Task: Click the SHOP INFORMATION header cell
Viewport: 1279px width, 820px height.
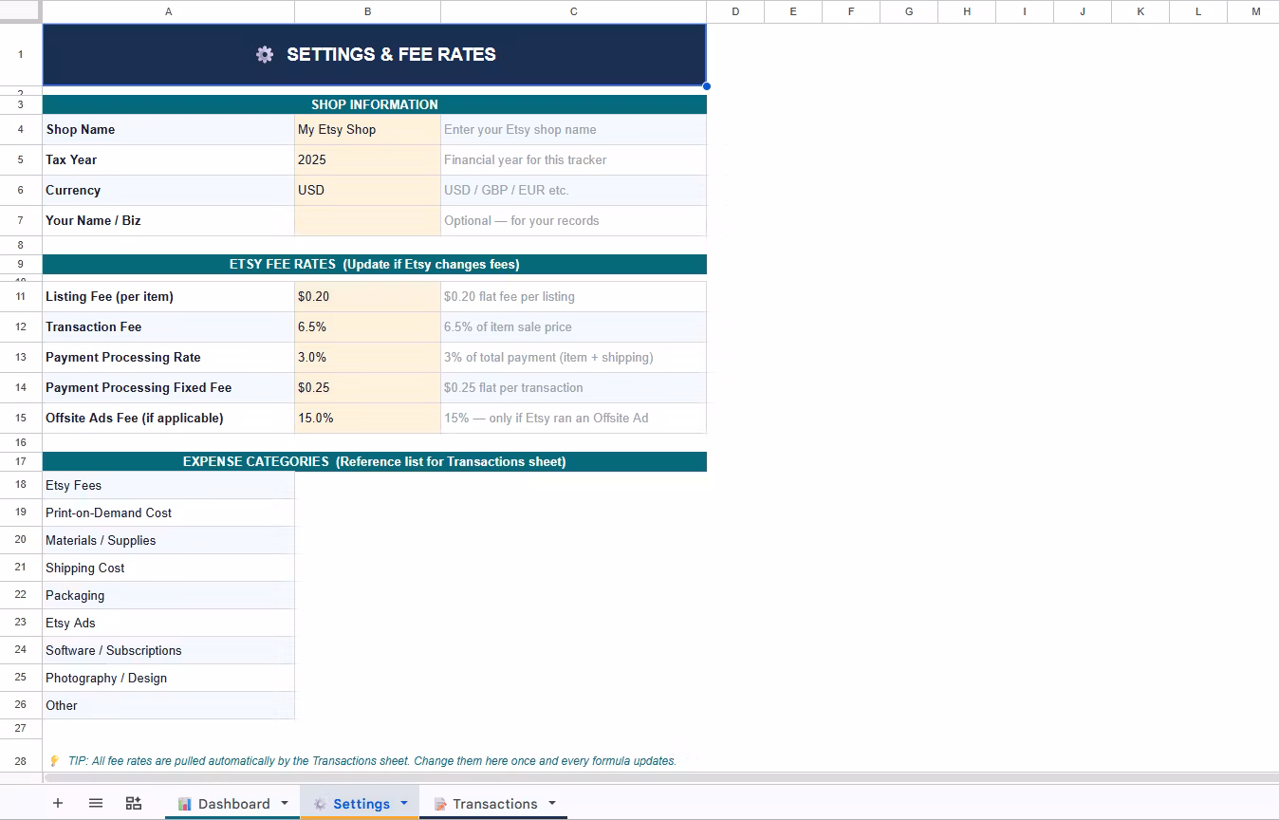Action: pos(375,104)
